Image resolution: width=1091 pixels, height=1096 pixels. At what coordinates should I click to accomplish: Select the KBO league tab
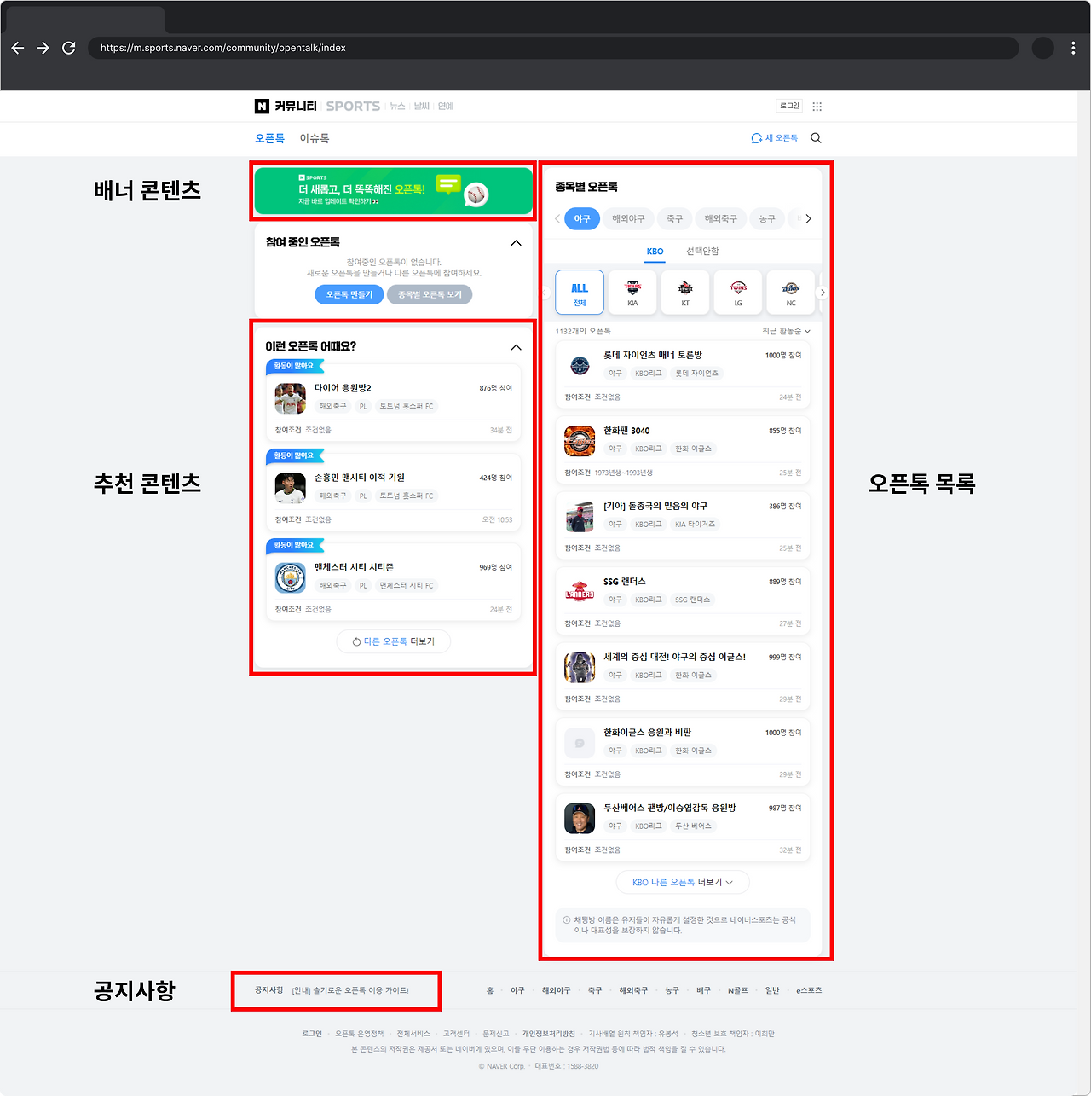pos(655,252)
